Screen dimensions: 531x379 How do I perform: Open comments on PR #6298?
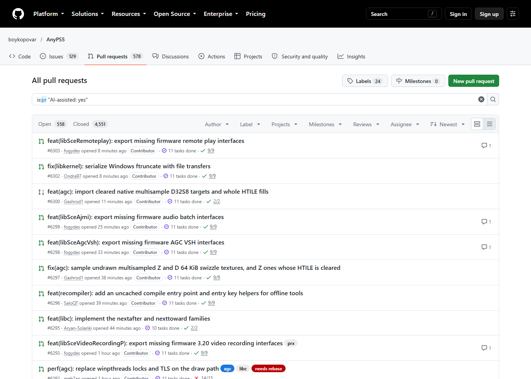tap(486, 247)
